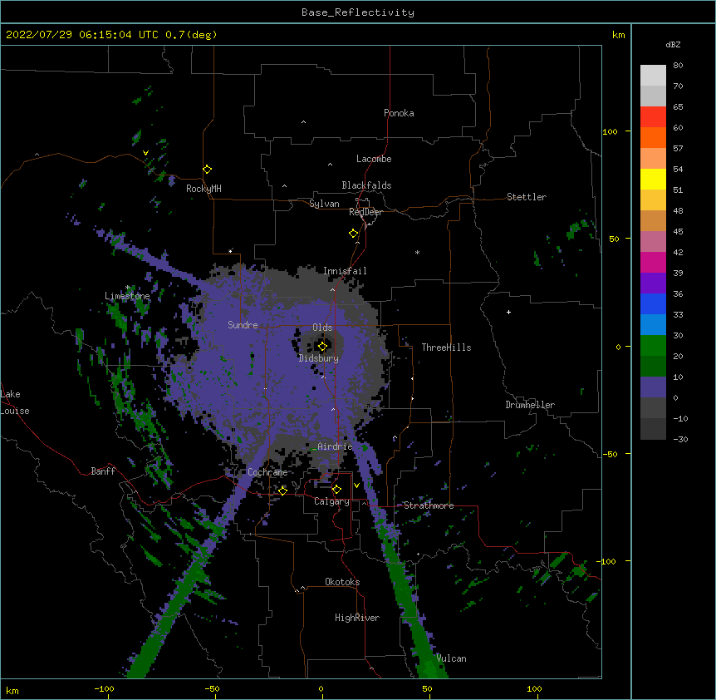Select the Blackfalds label

click(366, 185)
